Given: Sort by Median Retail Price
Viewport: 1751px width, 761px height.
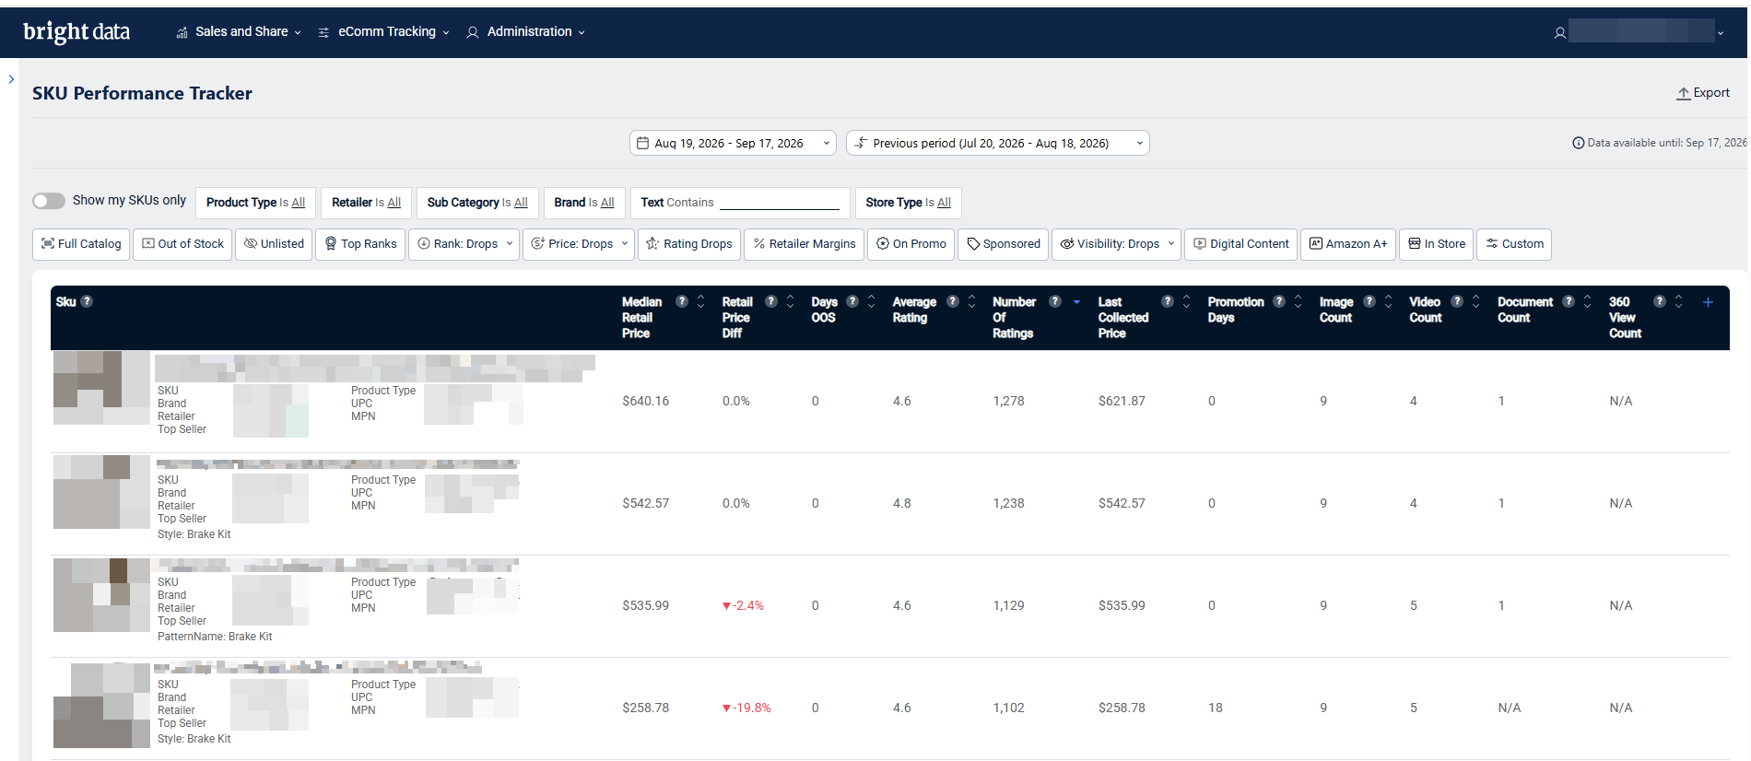Looking at the screenshot, I should tap(700, 301).
